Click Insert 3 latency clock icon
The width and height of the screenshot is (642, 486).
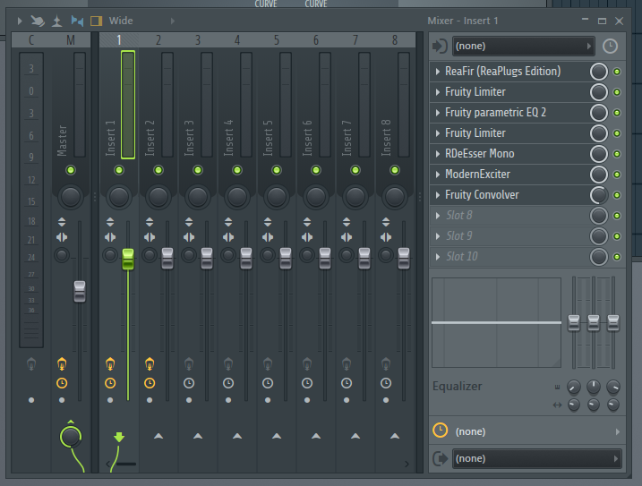(189, 383)
